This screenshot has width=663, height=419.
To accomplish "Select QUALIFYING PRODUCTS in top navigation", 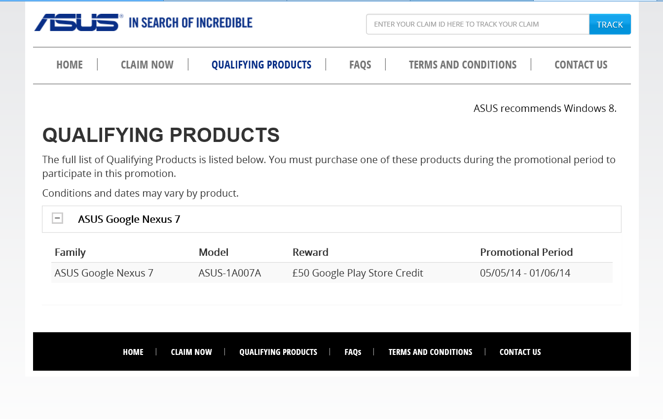I will (x=261, y=65).
